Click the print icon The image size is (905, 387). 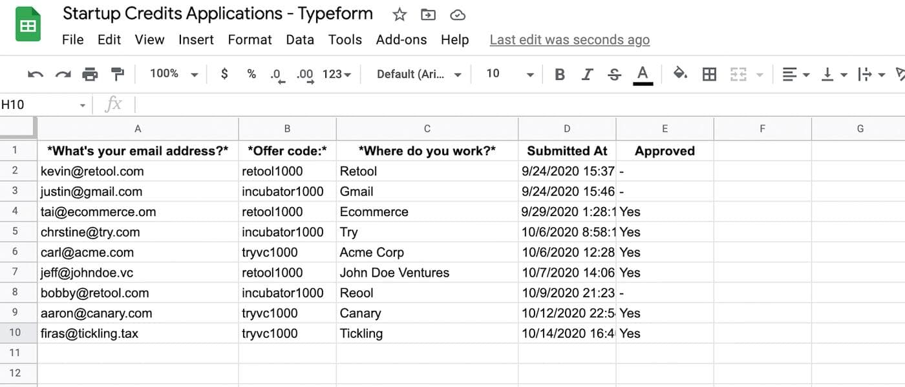(90, 75)
